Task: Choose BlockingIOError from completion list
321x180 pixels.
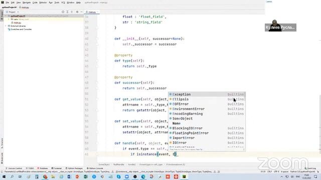Action: tap(207, 128)
